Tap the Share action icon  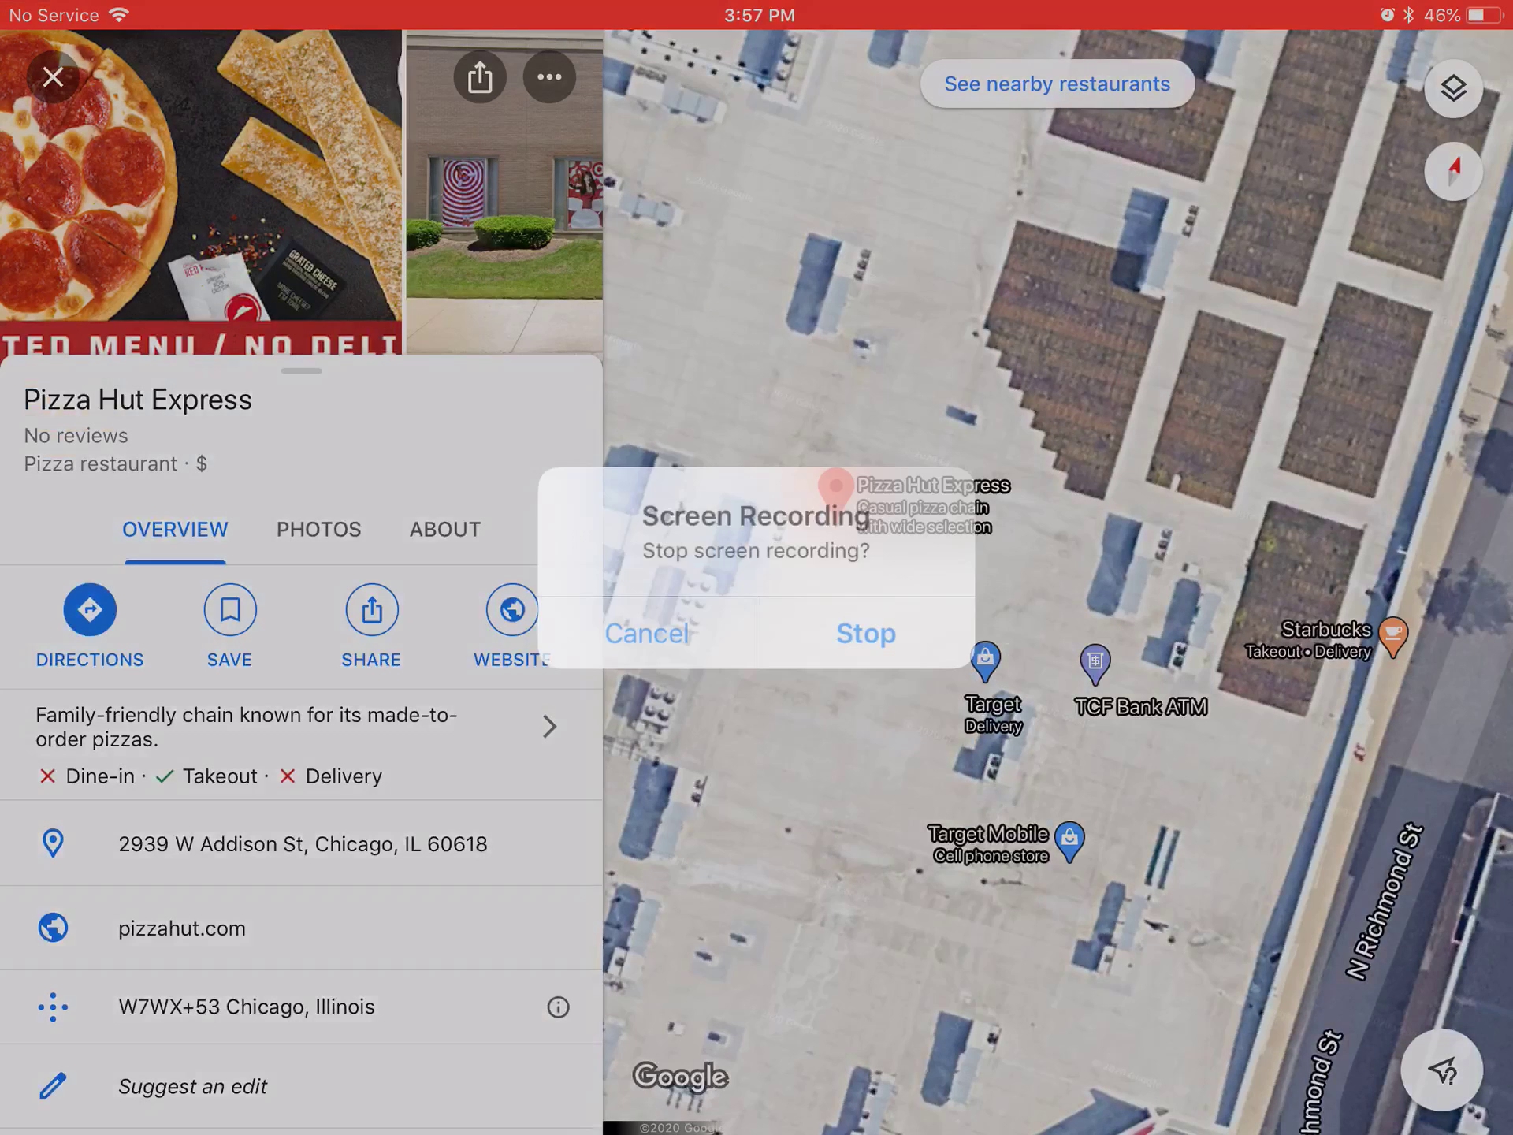tap(371, 610)
